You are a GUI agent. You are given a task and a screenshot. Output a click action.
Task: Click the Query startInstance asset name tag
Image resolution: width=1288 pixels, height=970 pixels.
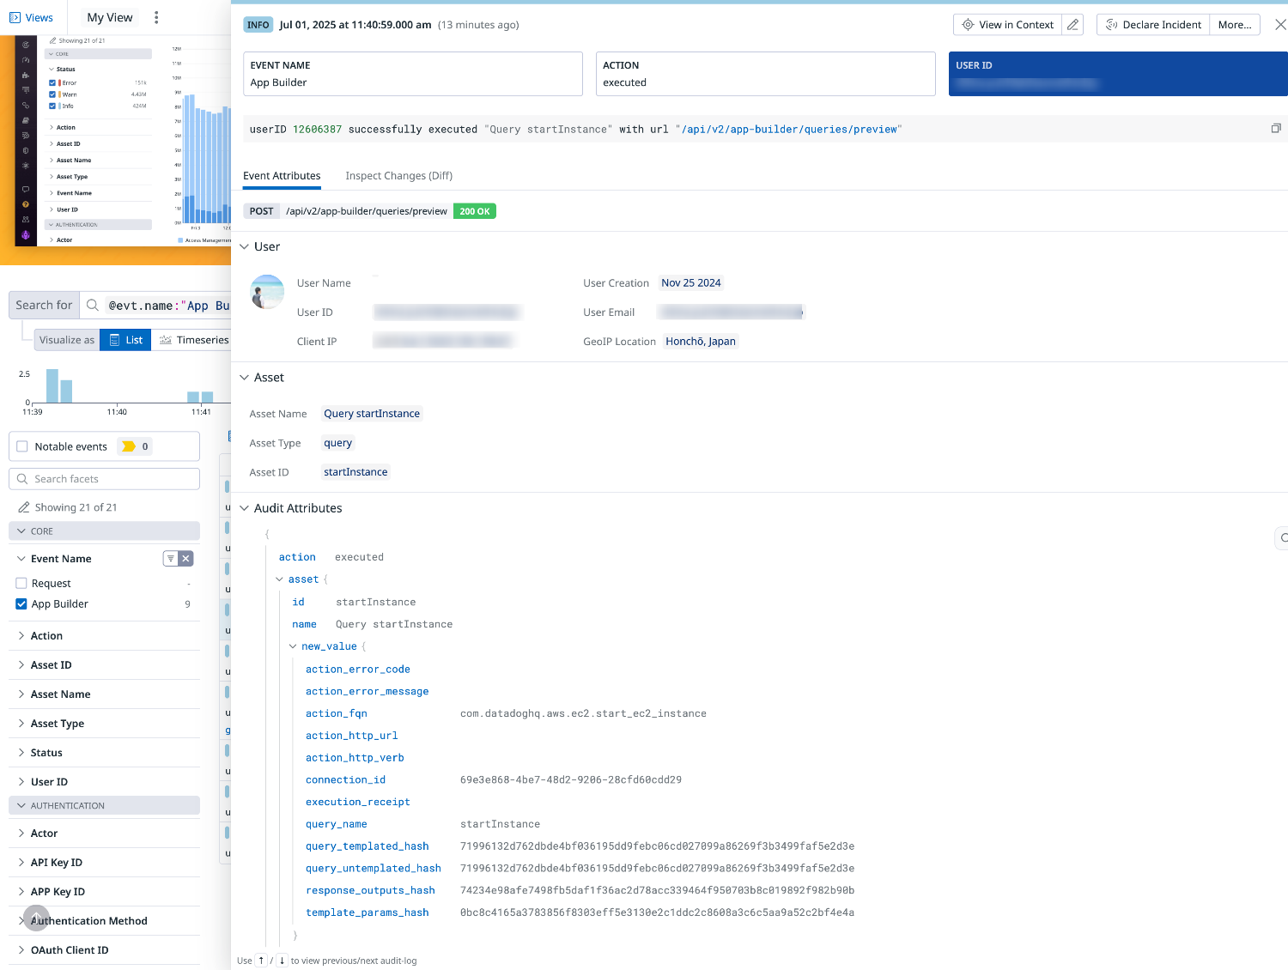(x=372, y=414)
